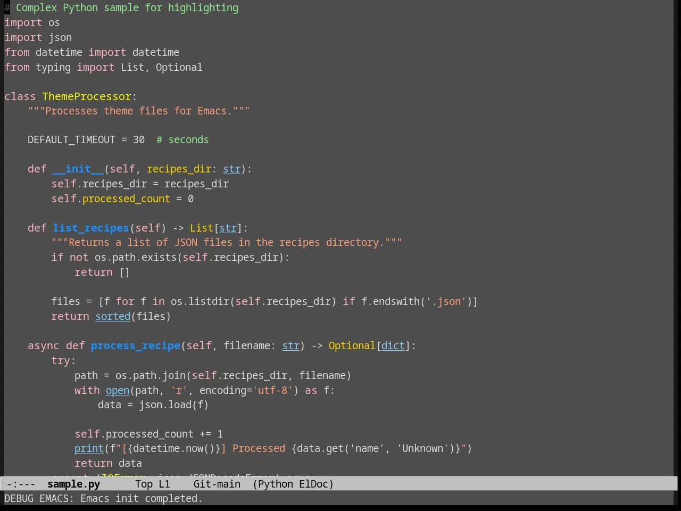
Task: Click the 'try:' keyword line
Action: [63, 360]
